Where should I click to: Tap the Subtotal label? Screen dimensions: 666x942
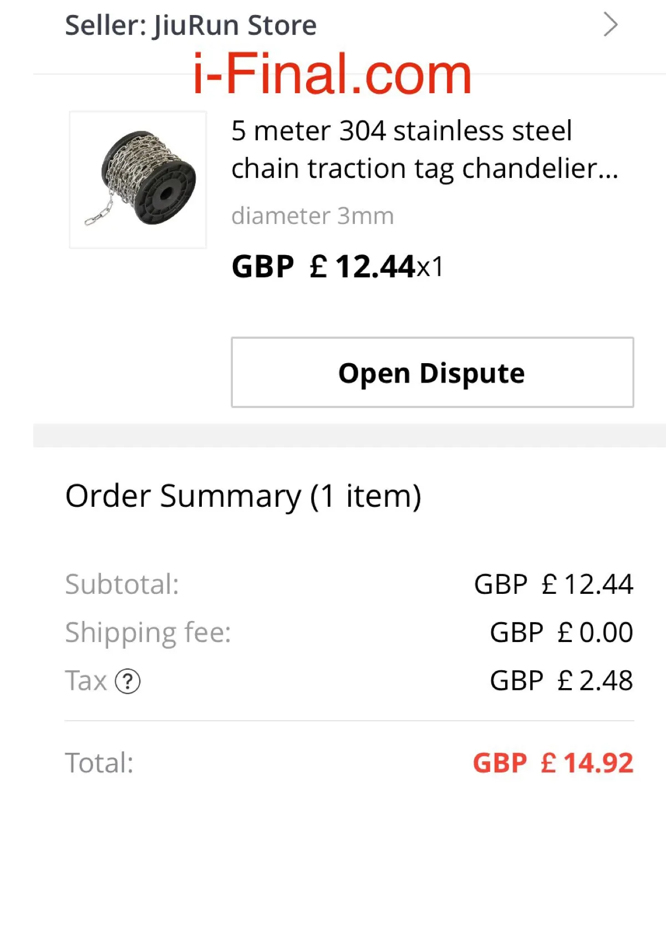(122, 584)
